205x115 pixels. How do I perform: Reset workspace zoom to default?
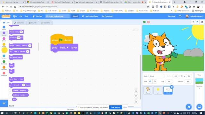click(x=136, y=102)
